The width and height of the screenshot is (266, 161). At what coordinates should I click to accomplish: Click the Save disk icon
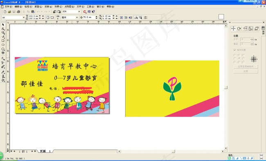tap(14, 12)
